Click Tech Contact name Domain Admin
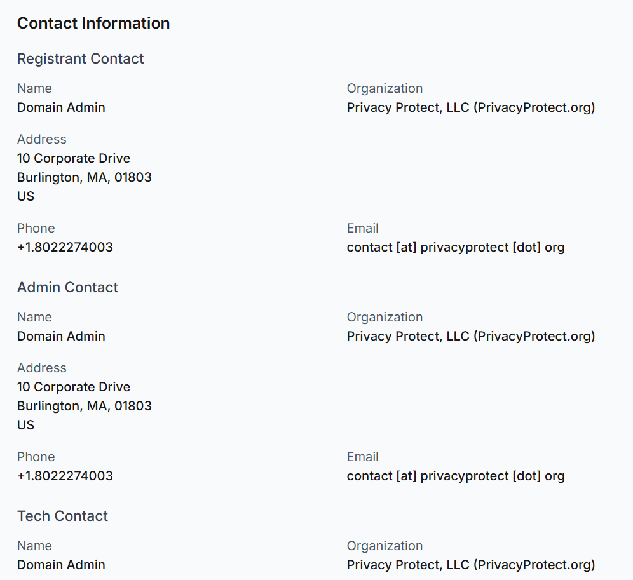 pyautogui.click(x=61, y=565)
